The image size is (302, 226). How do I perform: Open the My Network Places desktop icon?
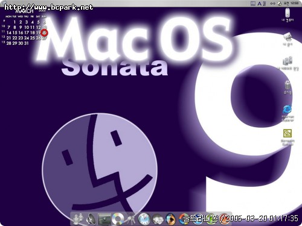(x=288, y=63)
